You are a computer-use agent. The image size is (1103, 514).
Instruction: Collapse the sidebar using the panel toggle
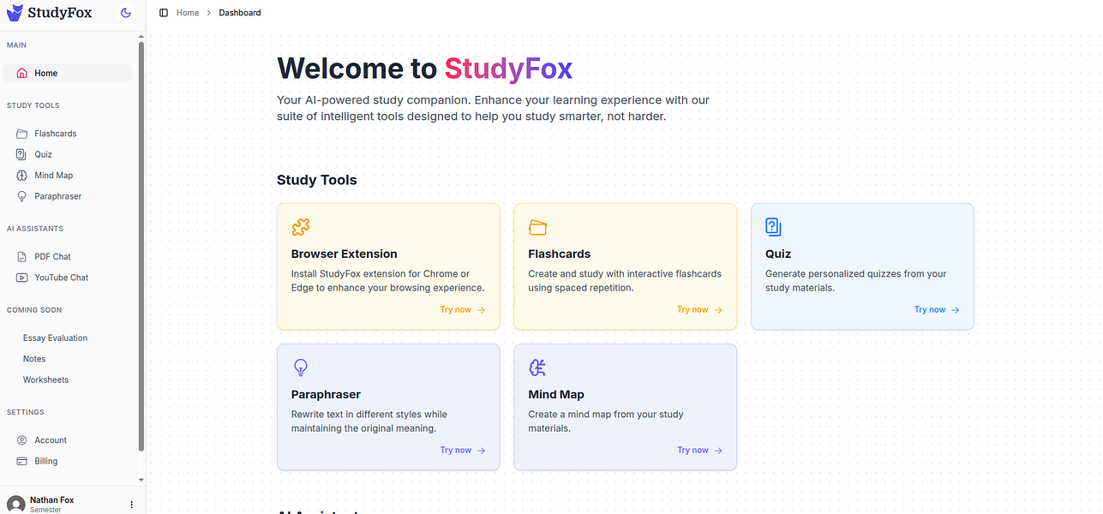click(163, 12)
